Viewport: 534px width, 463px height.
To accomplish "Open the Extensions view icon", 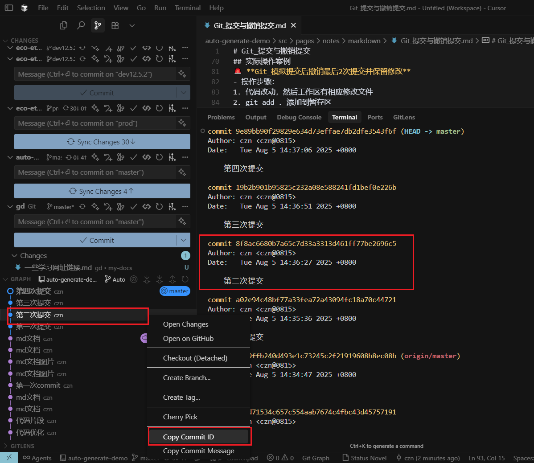I will pos(115,25).
